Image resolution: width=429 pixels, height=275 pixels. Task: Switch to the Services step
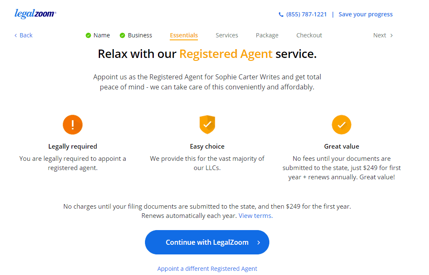tap(227, 35)
